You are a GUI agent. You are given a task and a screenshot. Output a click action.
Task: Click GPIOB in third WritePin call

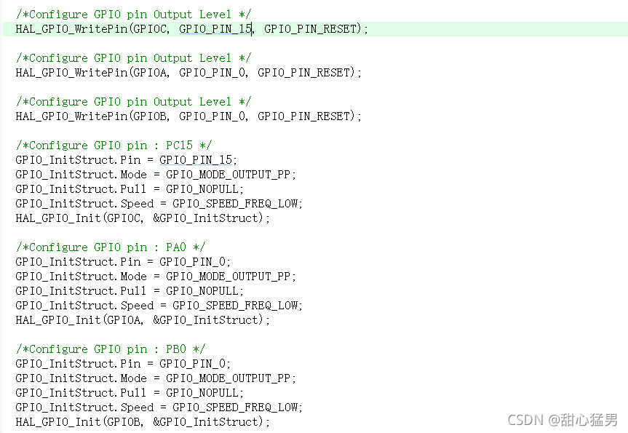point(151,116)
